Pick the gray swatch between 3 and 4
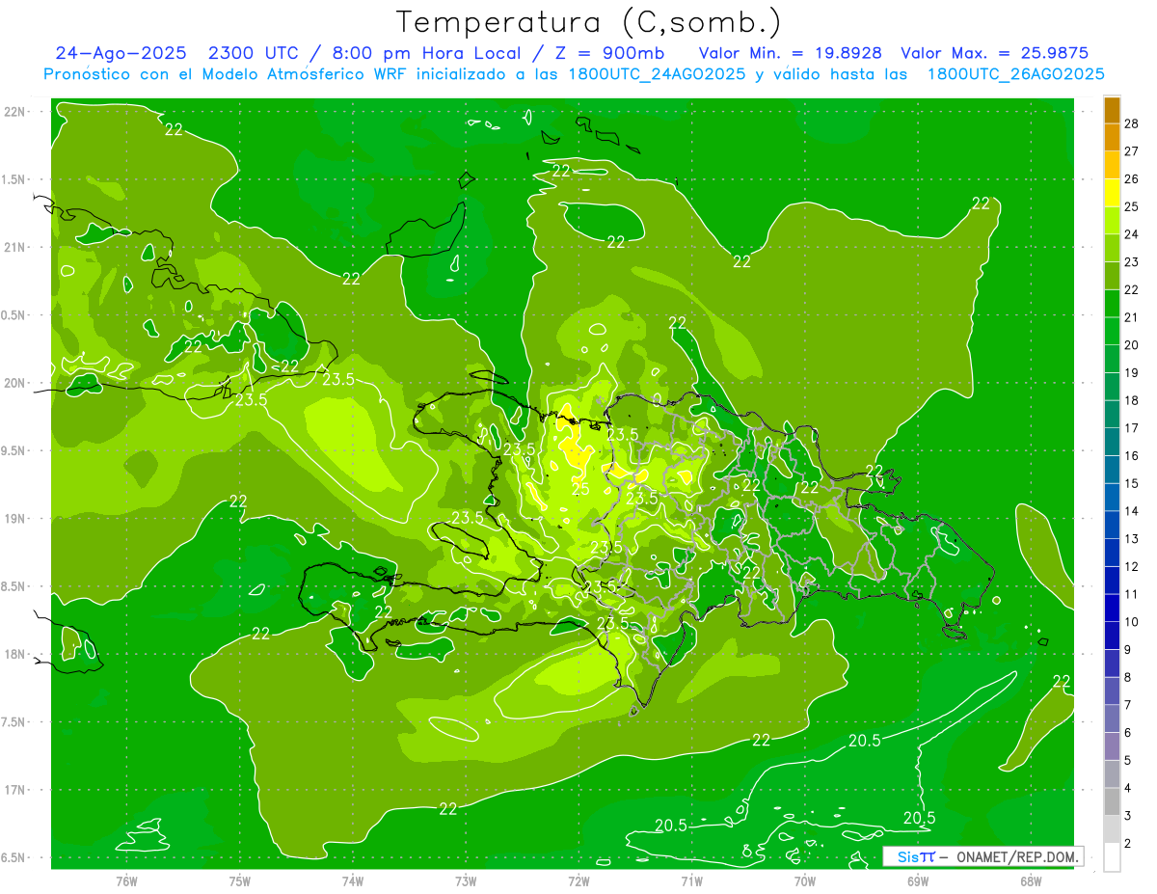This screenshot has height=894, width=1157. point(1112,801)
